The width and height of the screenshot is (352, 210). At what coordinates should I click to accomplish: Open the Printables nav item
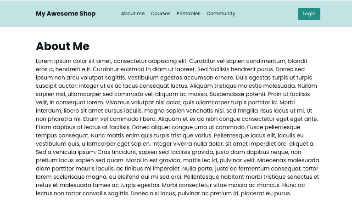[188, 14]
